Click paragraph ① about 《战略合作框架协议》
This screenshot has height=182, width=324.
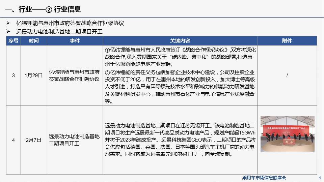tap(180, 57)
